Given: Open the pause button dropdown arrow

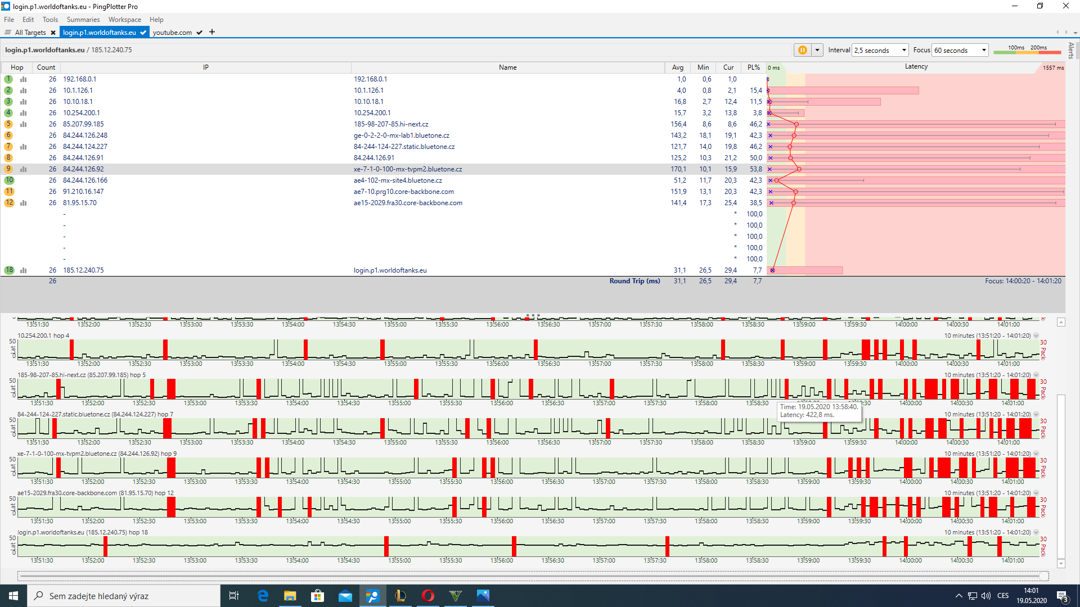Looking at the screenshot, I should pos(817,50).
